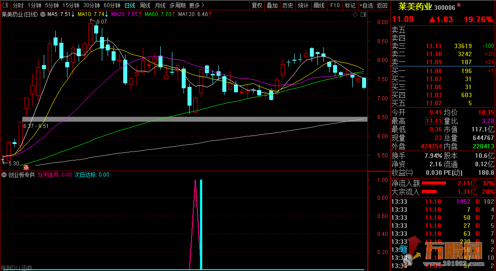Open the 统计 statistics button

pyautogui.click(x=303, y=5)
